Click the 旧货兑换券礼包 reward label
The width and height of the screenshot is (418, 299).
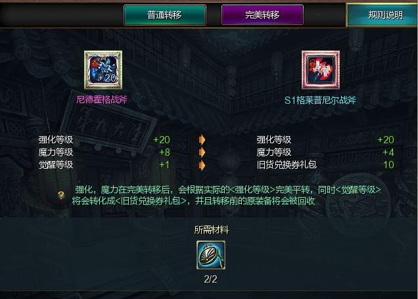coord(287,165)
